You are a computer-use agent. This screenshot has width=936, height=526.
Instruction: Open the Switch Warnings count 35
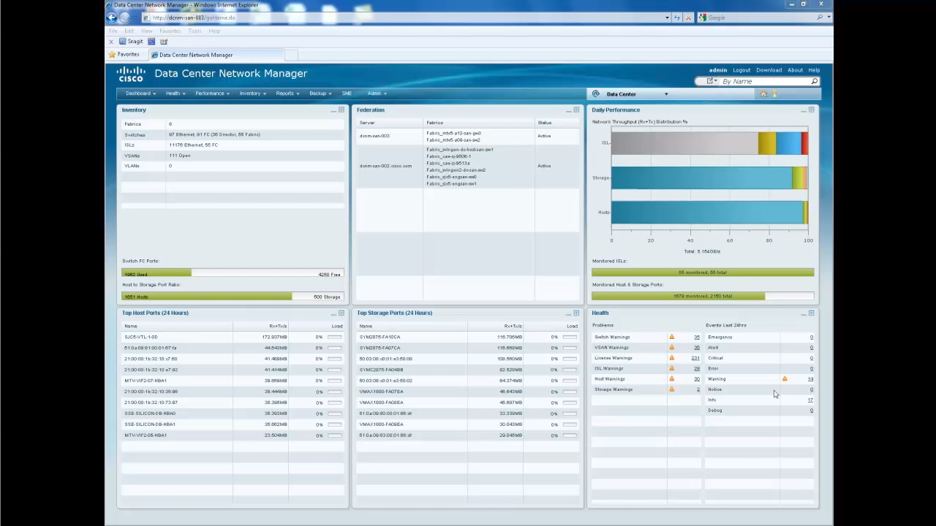point(697,338)
